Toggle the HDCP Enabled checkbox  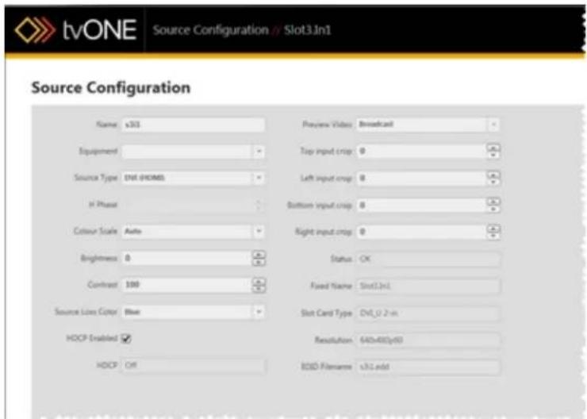pyautogui.click(x=127, y=339)
